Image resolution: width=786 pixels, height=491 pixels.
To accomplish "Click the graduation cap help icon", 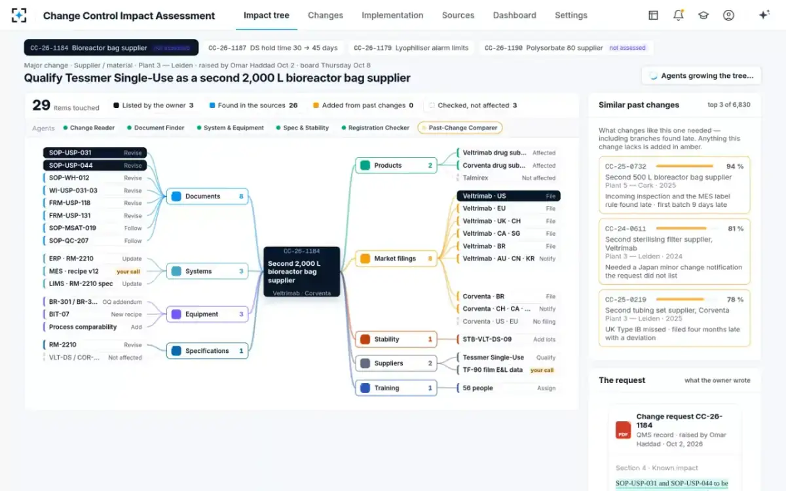I will click(703, 15).
